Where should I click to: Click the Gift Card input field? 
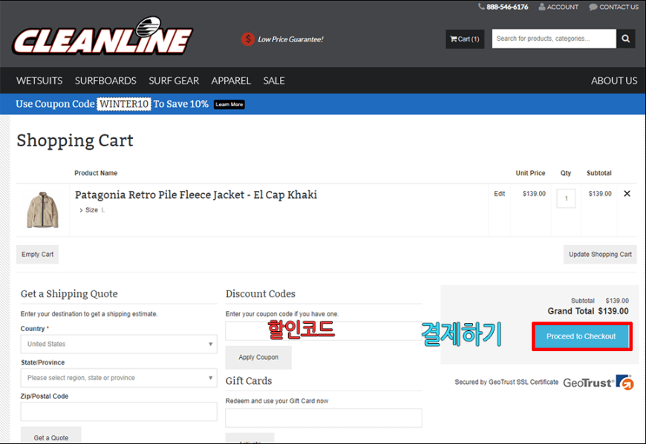pyautogui.click(x=324, y=418)
